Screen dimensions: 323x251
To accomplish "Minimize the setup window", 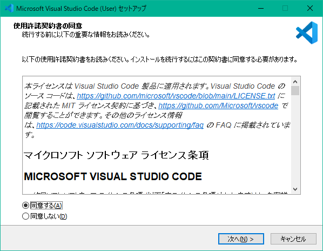I will click(261, 8).
